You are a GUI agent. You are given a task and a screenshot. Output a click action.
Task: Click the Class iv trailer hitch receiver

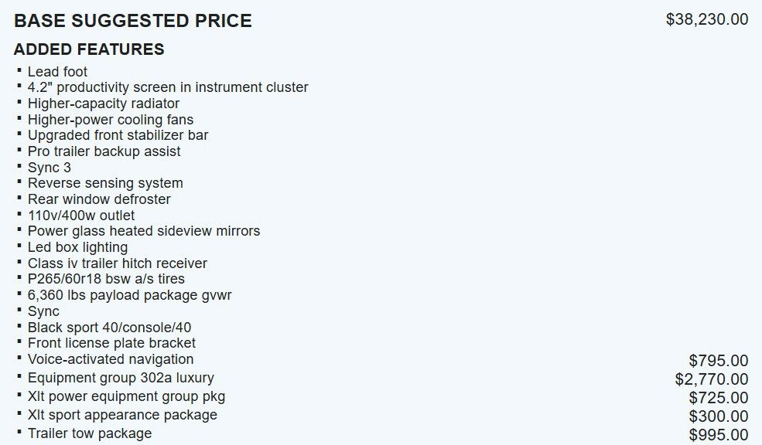[118, 263]
